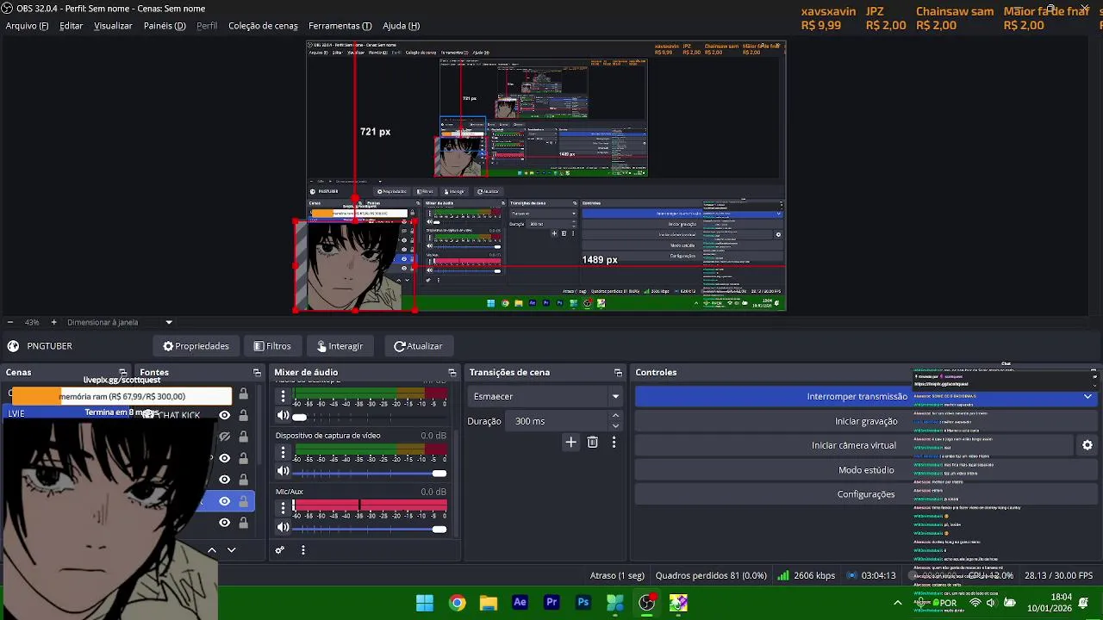The height and width of the screenshot is (620, 1103).
Task: Add a new scene transition with plus icon
Action: point(570,442)
